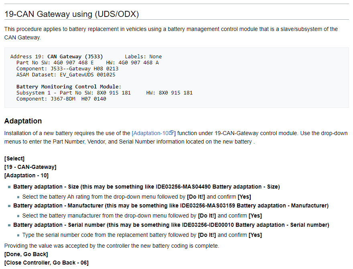Click the Labels: None text in code block
353x269 pixels.
143,57
